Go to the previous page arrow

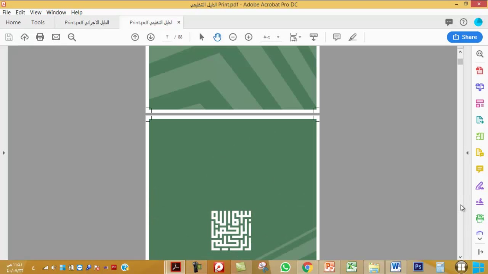135,37
